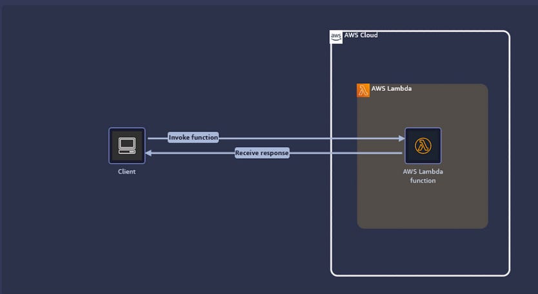Click the "AWS Lambda" group title
Viewport: 538px width, 294px height.
[x=392, y=88]
